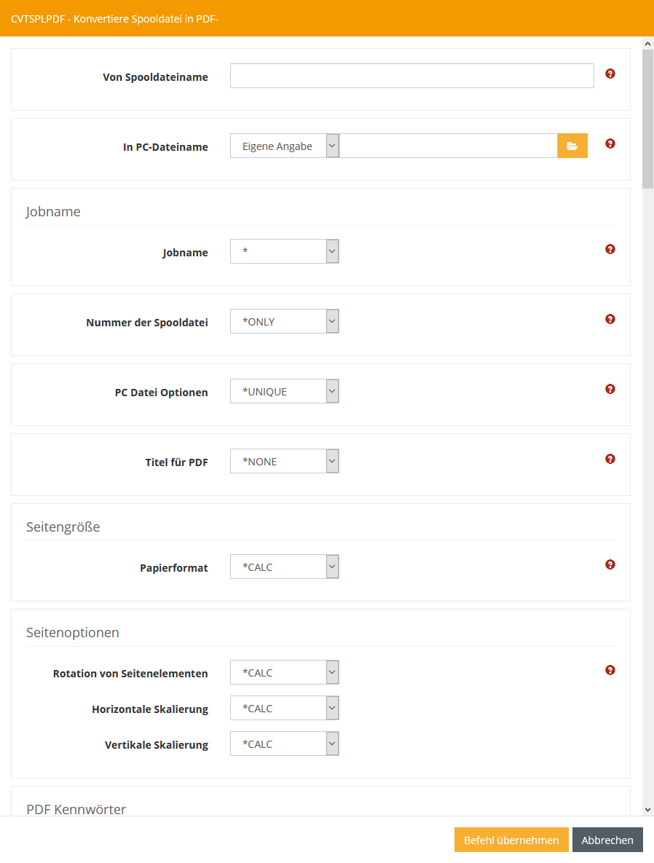This screenshot has height=863, width=654.
Task: Click help icon for Rotation von Seitenelementen
Action: click(x=610, y=670)
